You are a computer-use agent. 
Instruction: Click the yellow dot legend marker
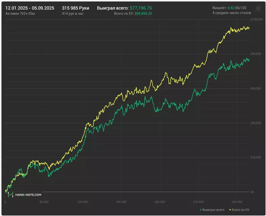point(230,210)
